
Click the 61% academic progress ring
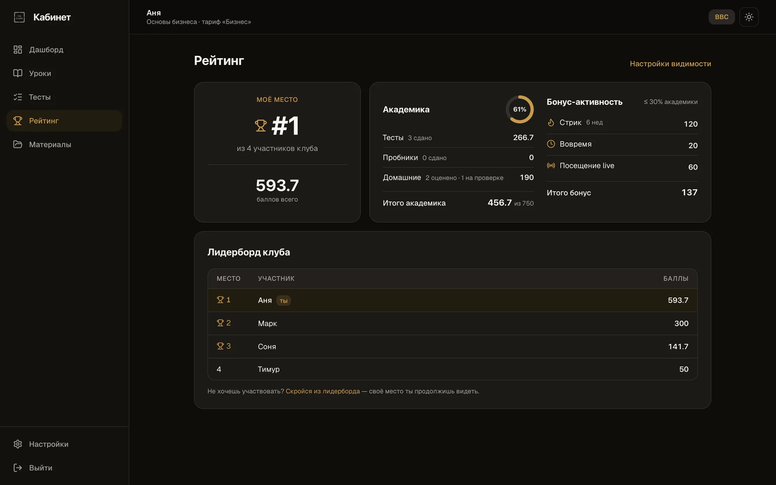coord(520,109)
